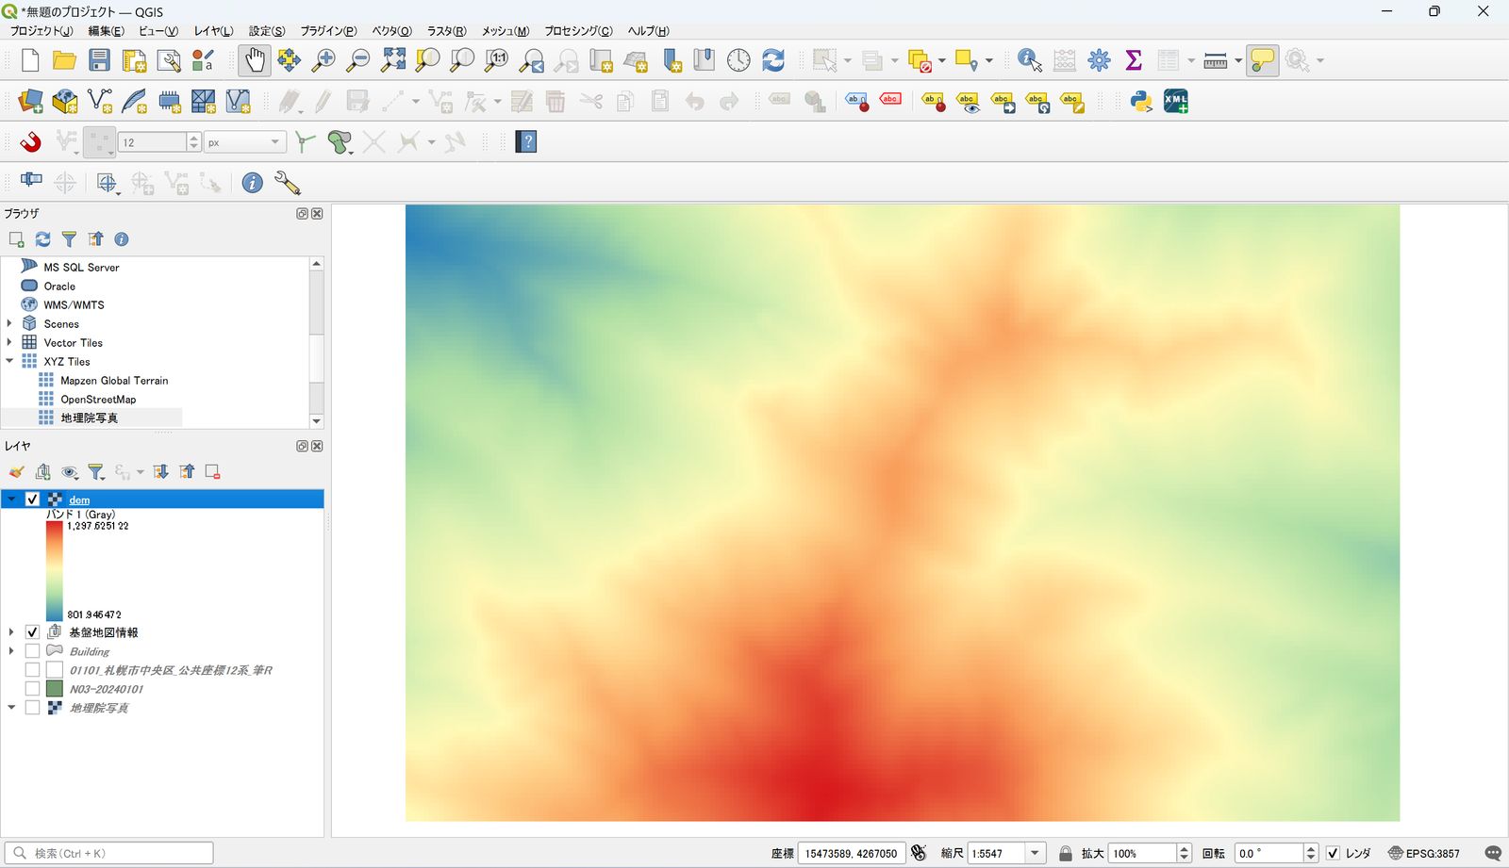Image resolution: width=1509 pixels, height=868 pixels.
Task: Open the snapping px unit dropdown
Action: [245, 142]
